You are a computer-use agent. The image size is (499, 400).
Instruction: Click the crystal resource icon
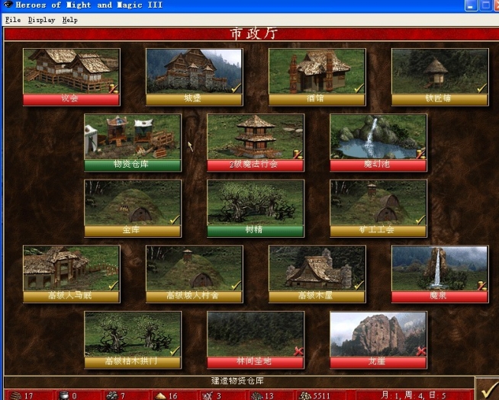click(208, 396)
